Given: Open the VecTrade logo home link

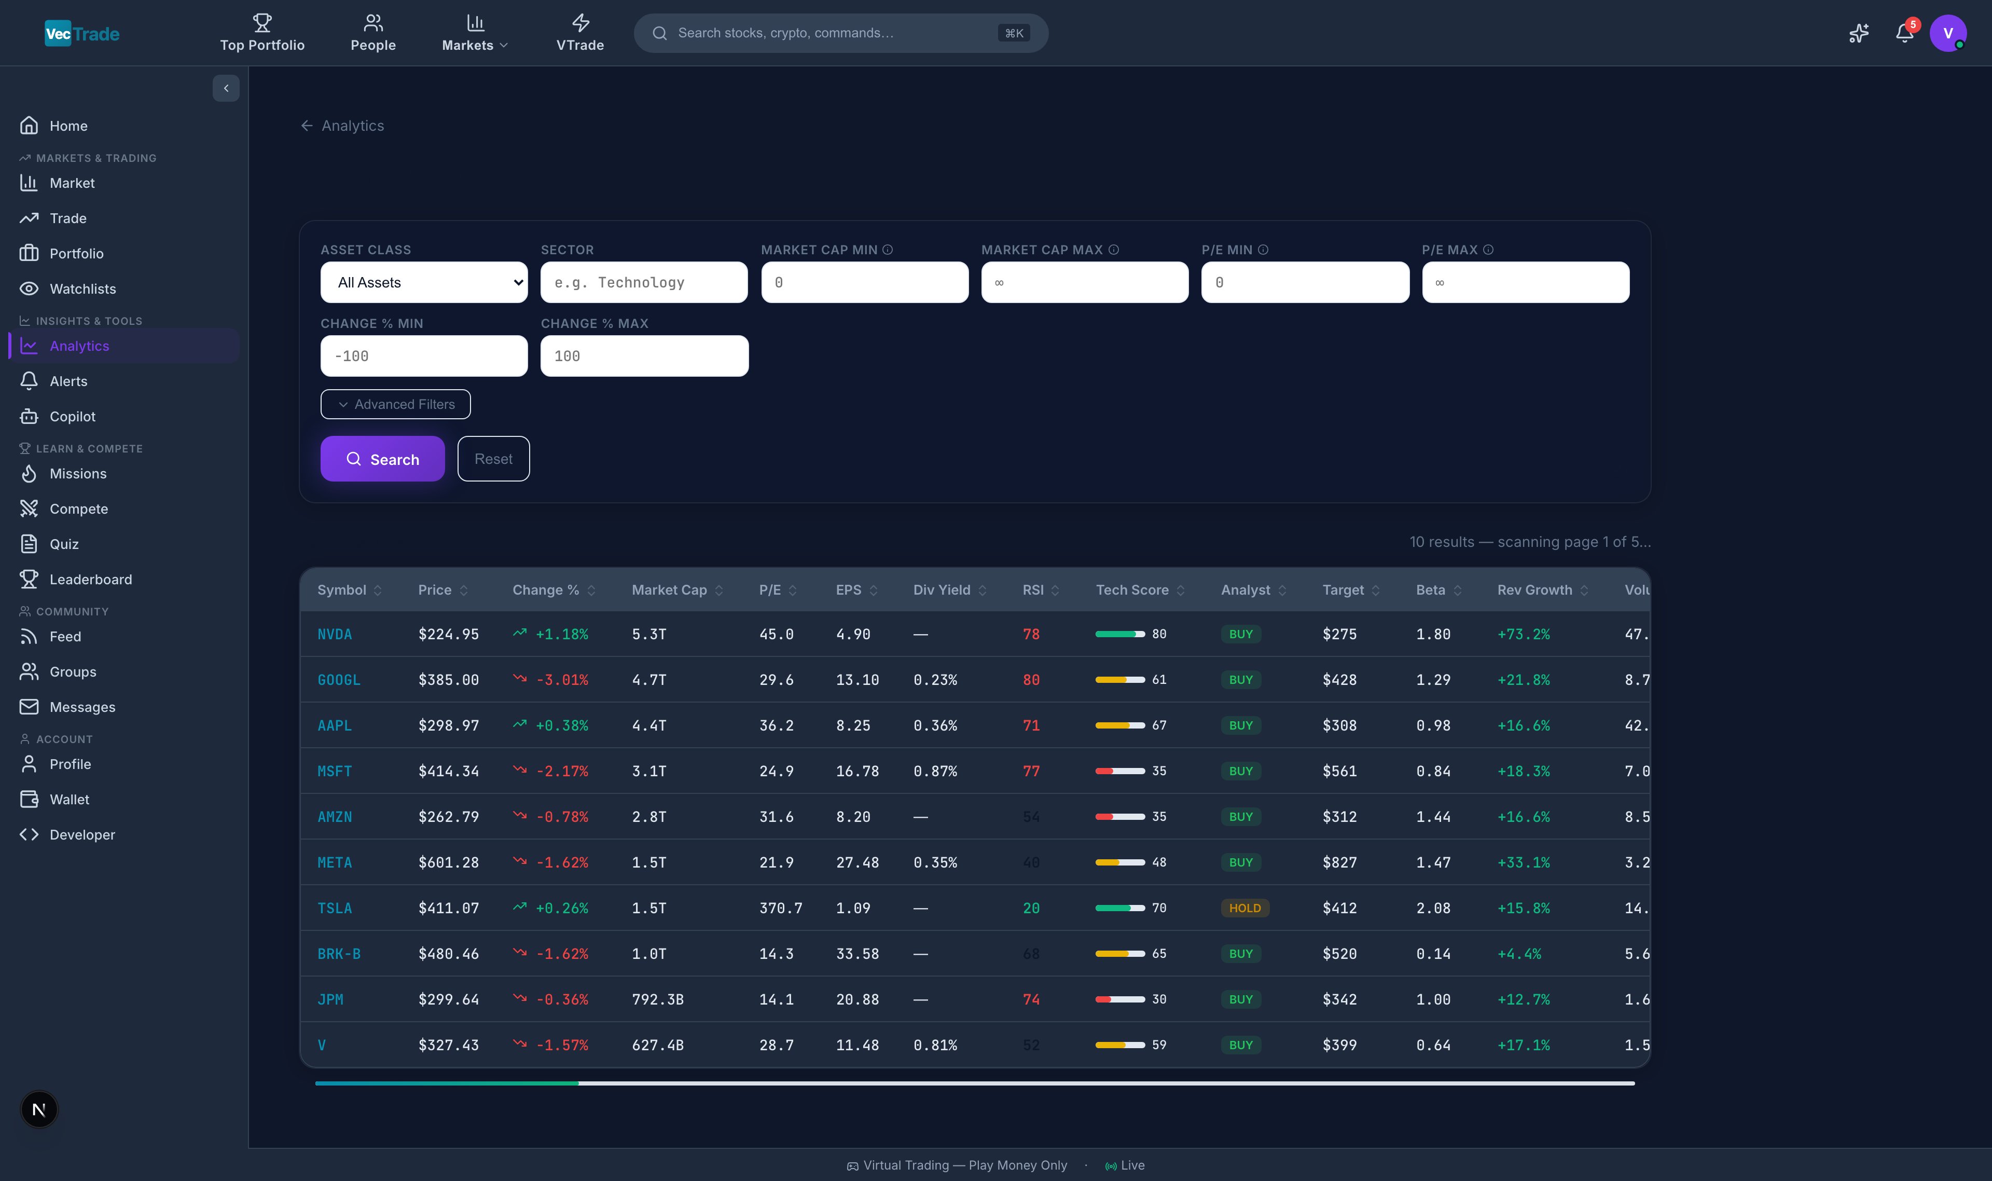Looking at the screenshot, I should coord(82,33).
